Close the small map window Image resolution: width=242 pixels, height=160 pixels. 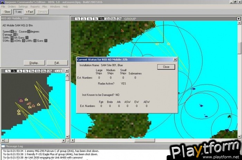tap(67, 71)
